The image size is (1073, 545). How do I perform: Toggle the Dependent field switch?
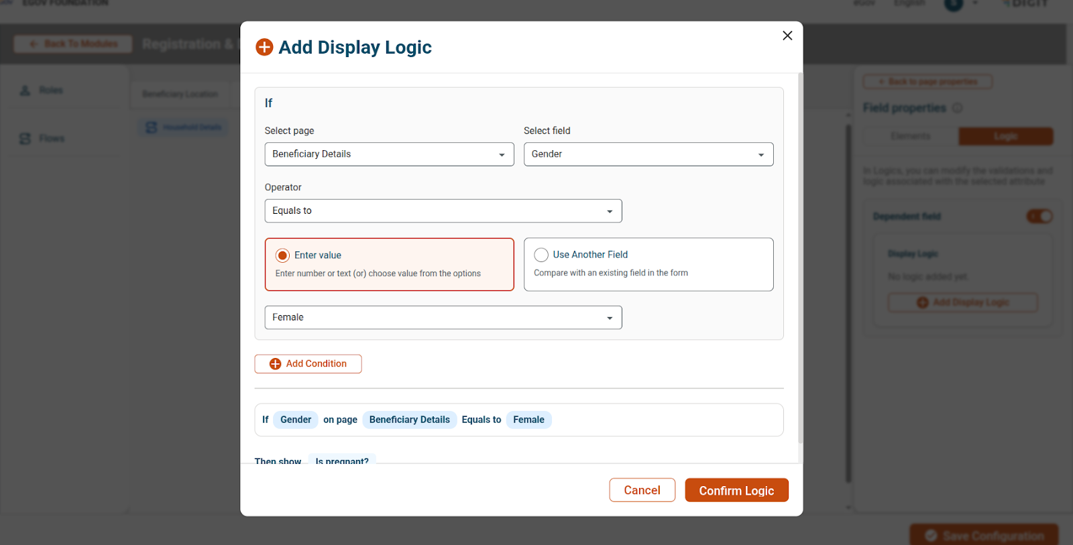pos(1039,217)
